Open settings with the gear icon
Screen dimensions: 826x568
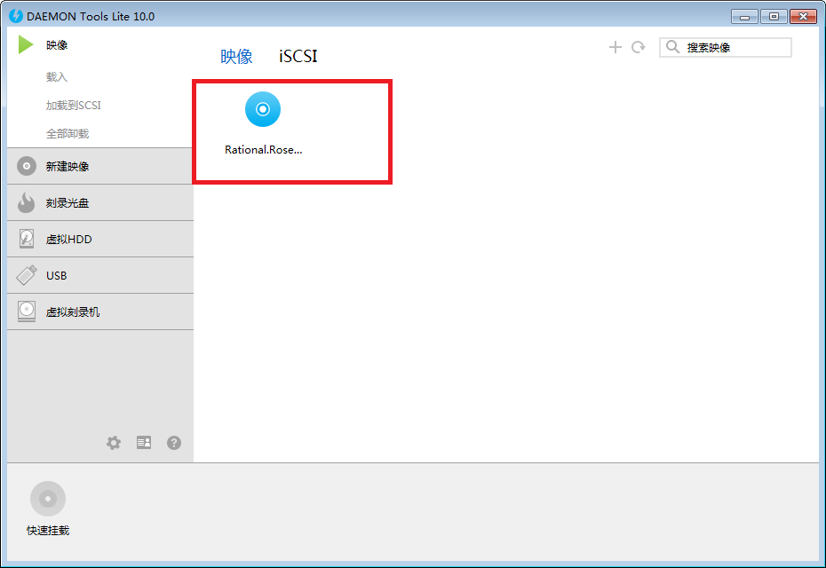[x=114, y=443]
